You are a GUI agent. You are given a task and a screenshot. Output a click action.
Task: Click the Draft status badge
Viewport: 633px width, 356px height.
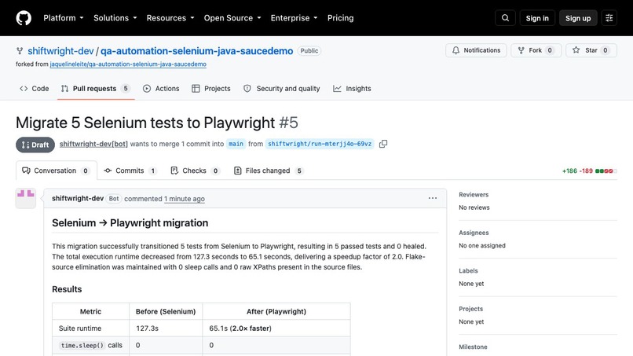35,145
